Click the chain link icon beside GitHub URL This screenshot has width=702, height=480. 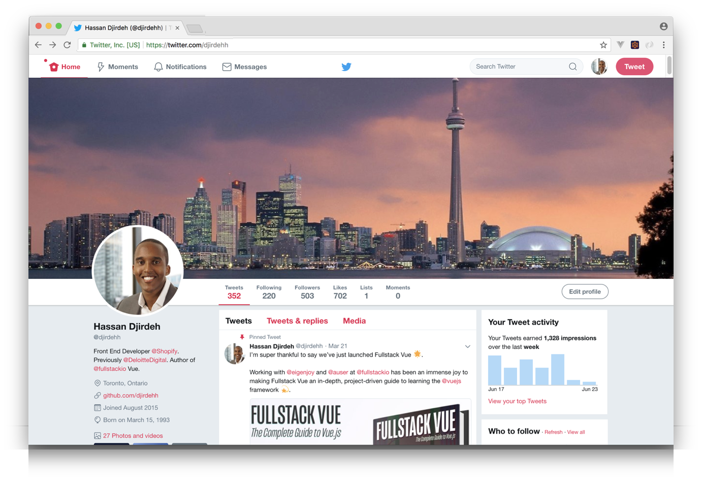[x=97, y=395]
